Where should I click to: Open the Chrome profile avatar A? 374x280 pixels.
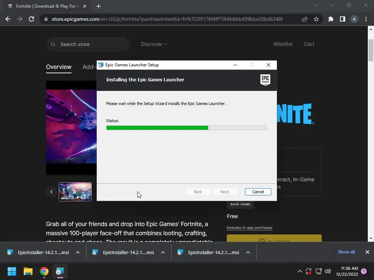pyautogui.click(x=354, y=19)
